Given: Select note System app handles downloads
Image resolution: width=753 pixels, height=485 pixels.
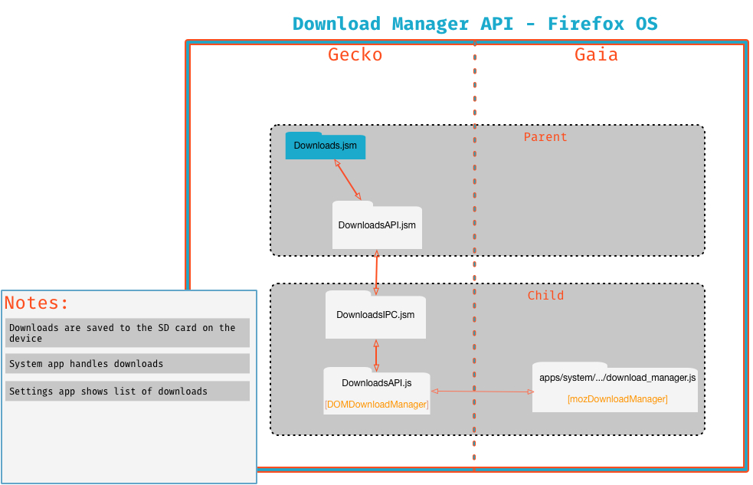Looking at the screenshot, I should pos(127,363).
